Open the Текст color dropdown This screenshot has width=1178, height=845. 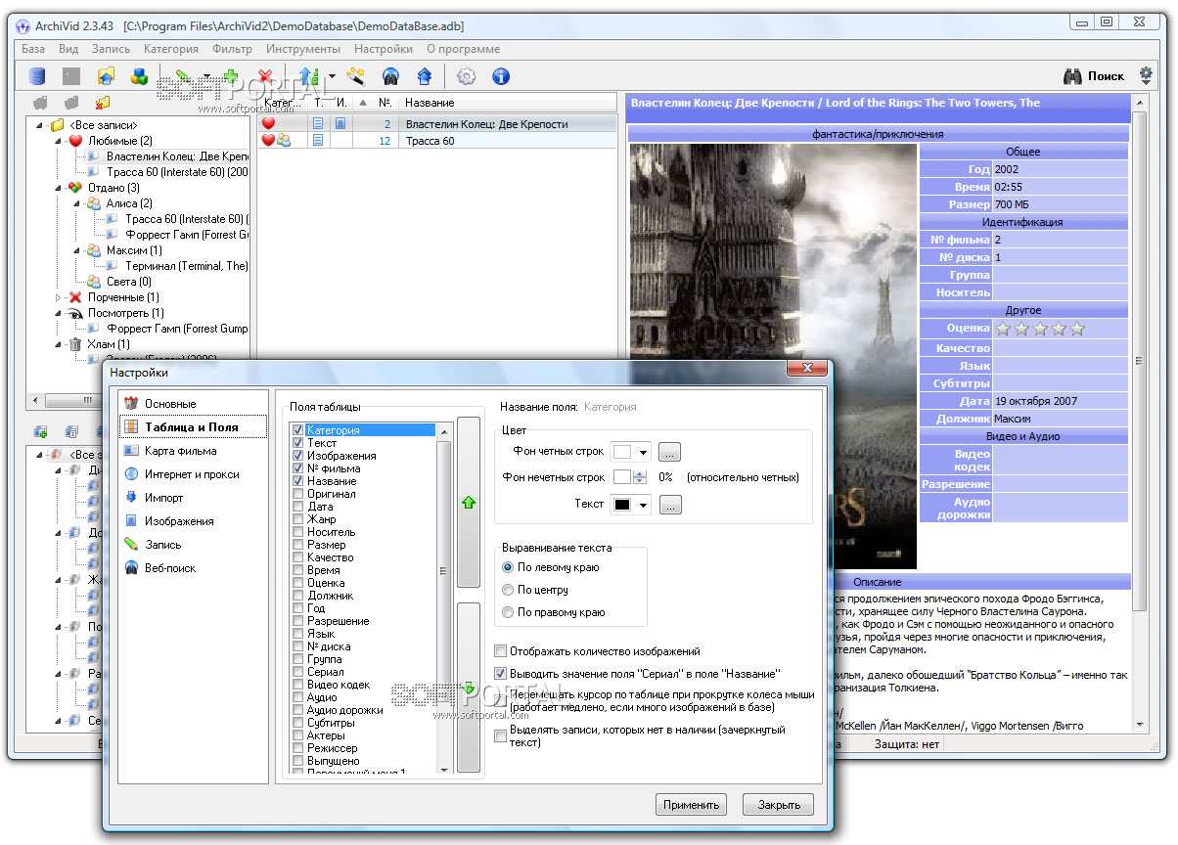pyautogui.click(x=643, y=505)
